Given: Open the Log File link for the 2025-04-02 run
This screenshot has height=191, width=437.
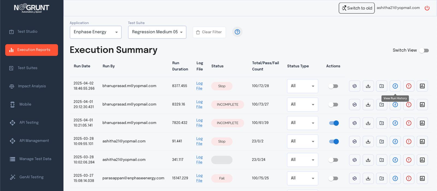Looking at the screenshot, I should point(199,86).
